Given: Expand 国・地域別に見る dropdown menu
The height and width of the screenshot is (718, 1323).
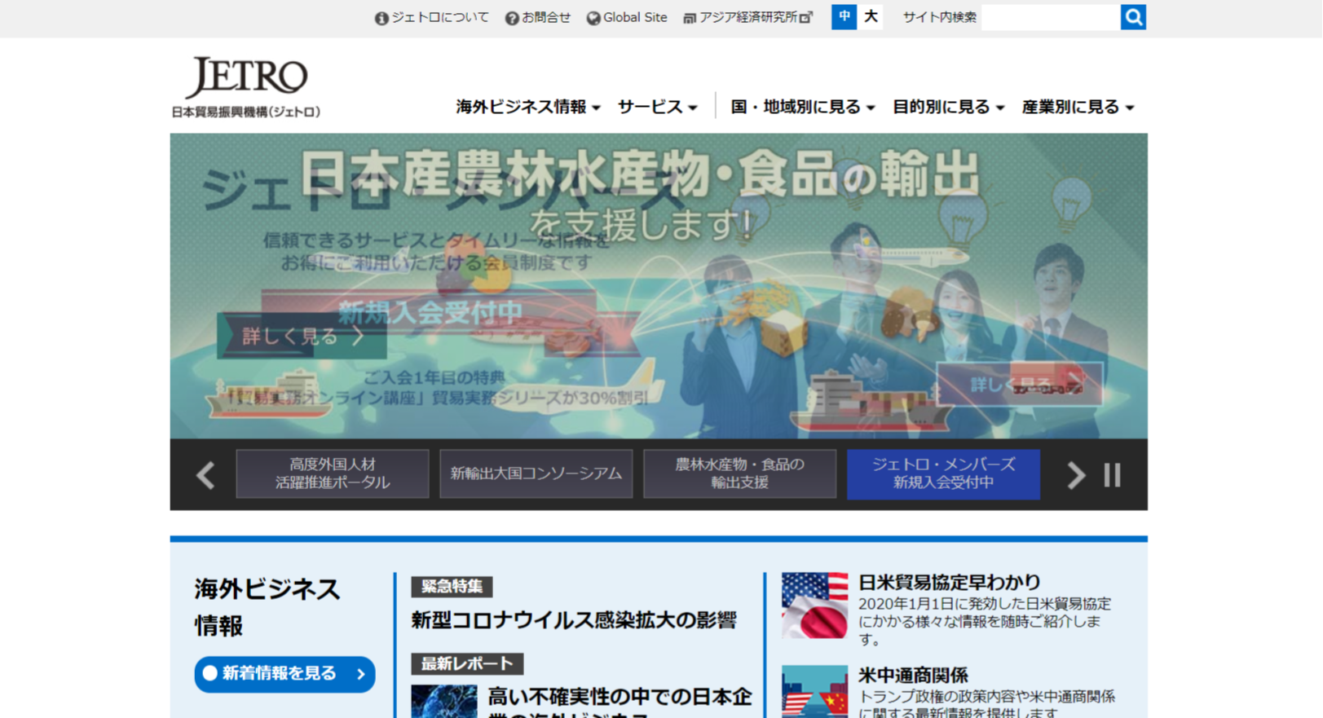Looking at the screenshot, I should 802,107.
